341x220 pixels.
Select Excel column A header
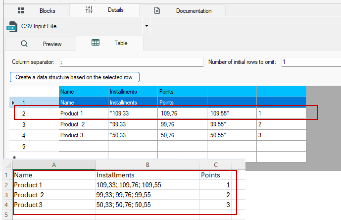[x=54, y=165]
